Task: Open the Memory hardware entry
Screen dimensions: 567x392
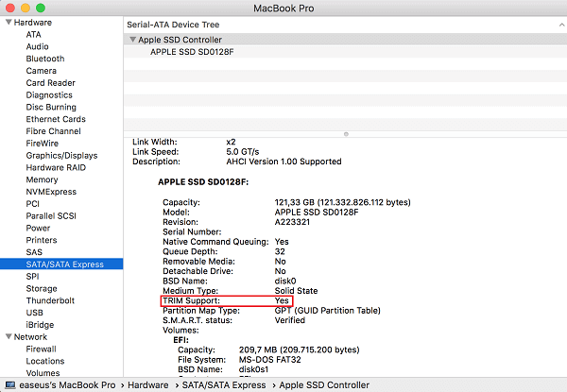Action: click(42, 179)
